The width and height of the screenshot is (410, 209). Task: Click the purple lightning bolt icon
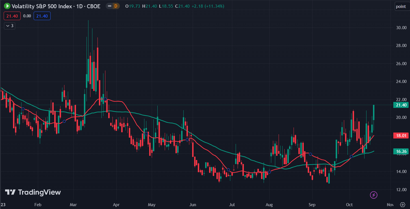click(374, 195)
